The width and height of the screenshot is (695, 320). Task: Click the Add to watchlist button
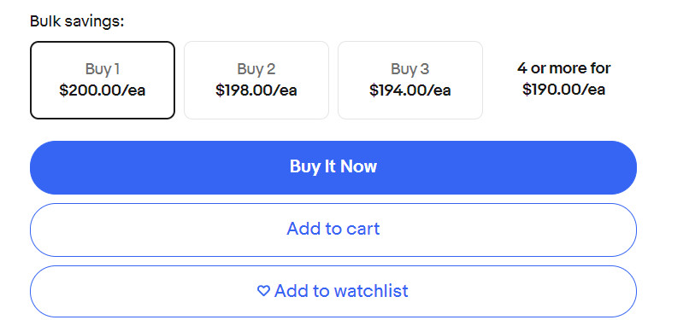[333, 292]
